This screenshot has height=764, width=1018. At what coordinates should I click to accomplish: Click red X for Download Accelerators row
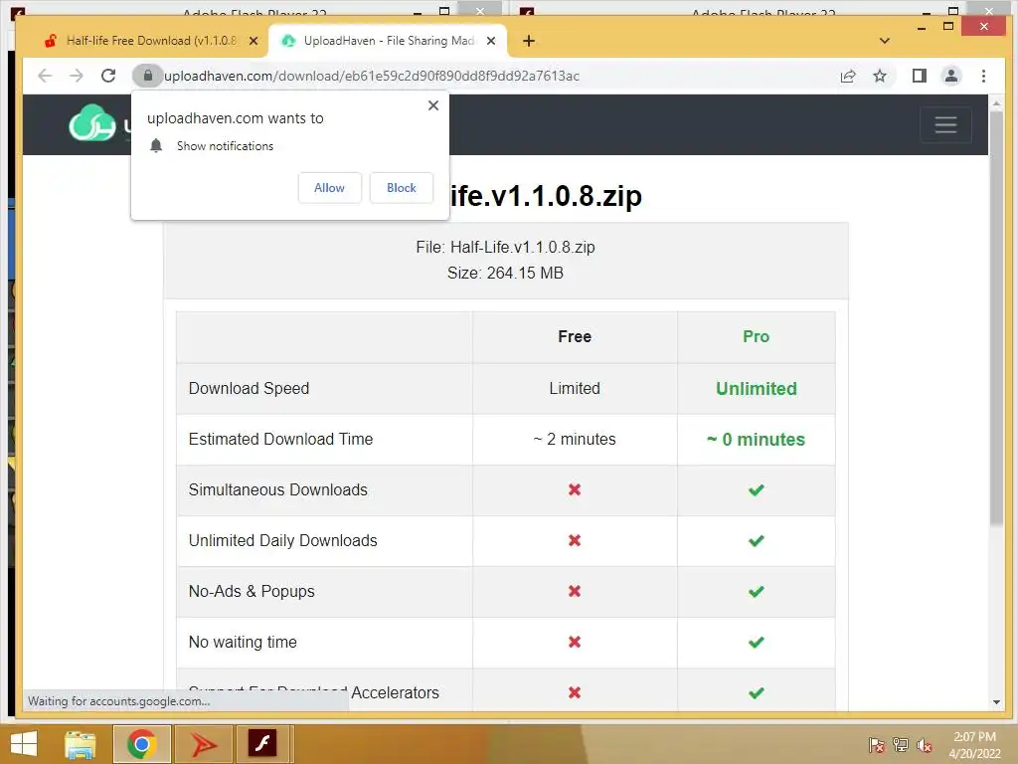(575, 692)
